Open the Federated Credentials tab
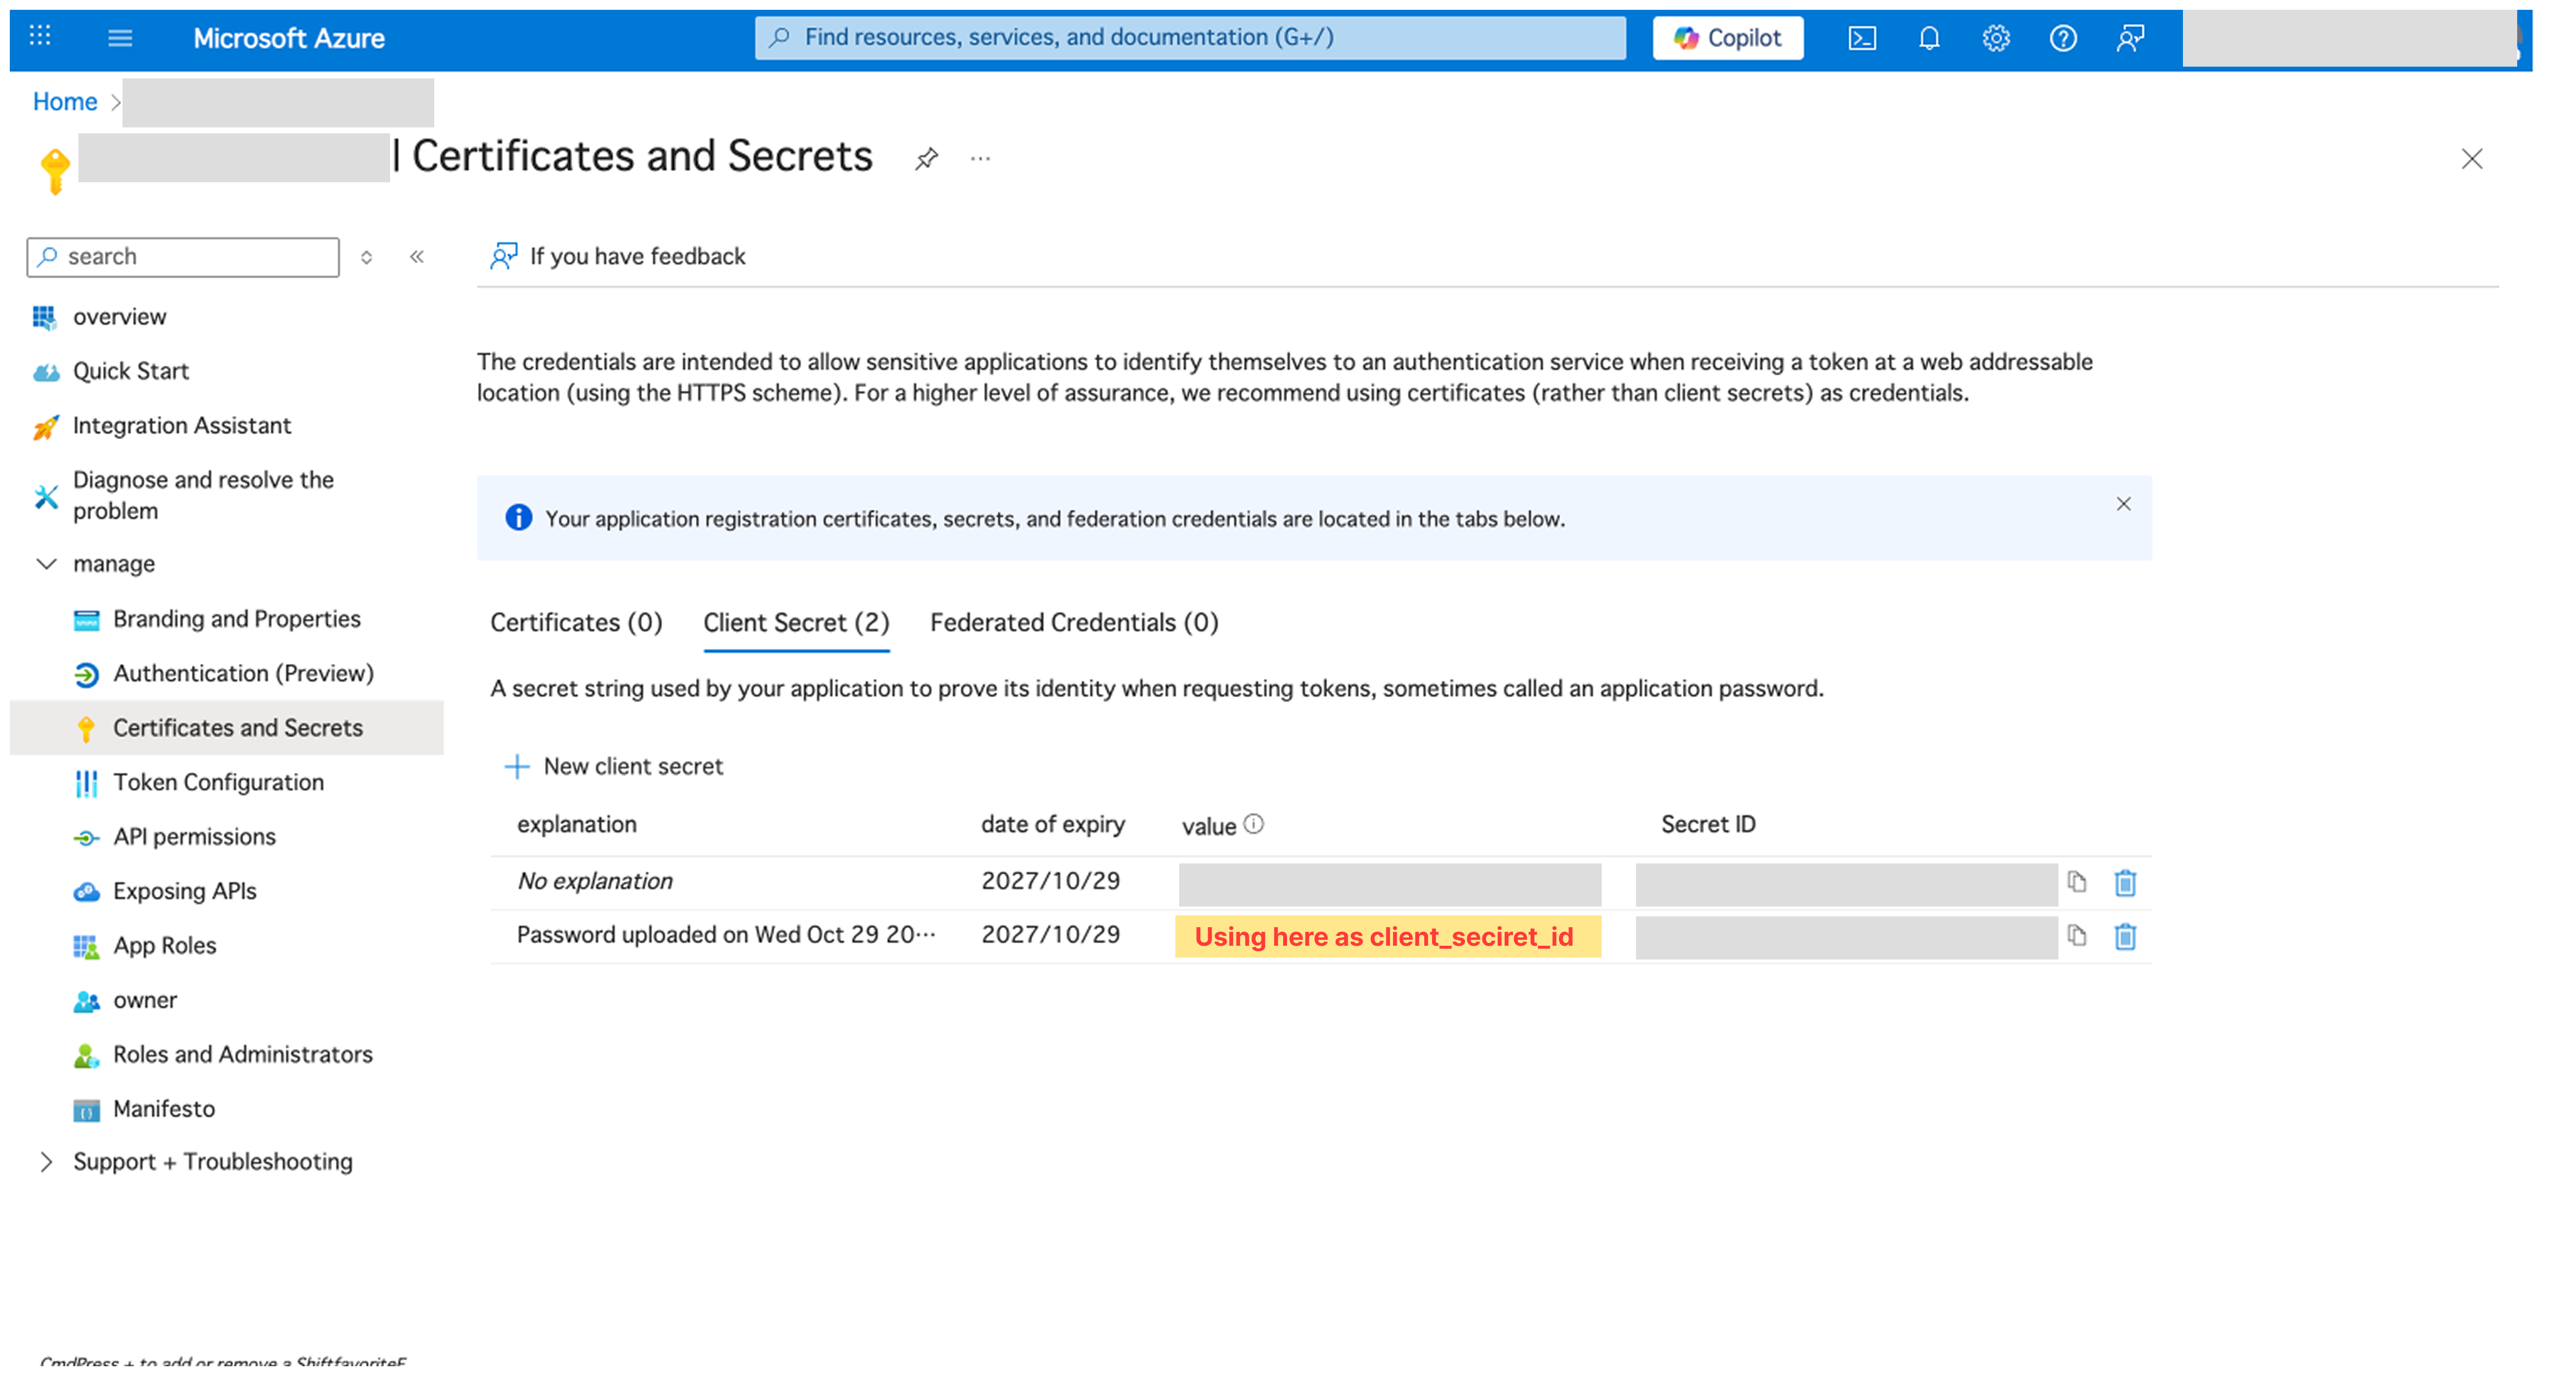 pos(1073,622)
